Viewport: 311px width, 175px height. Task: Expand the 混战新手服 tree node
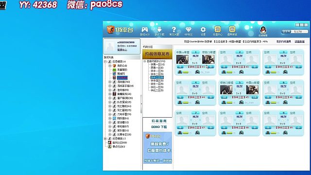pos(110,86)
